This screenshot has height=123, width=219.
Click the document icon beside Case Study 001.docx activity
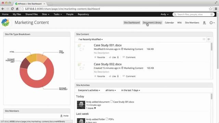coord(112,101)
